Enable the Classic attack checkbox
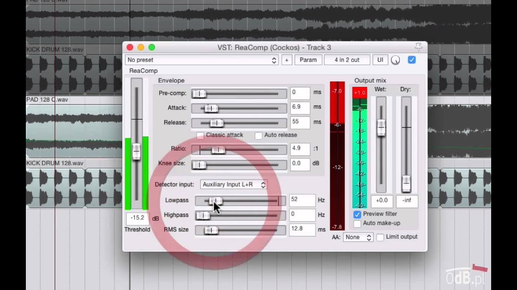517x290 pixels. 200,135
